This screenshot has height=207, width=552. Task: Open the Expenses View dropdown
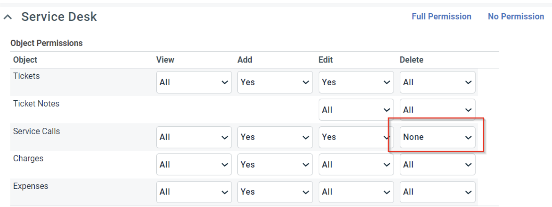pos(194,192)
